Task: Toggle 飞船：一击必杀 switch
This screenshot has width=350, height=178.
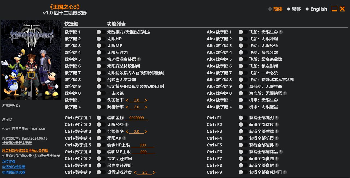Action: coord(243,73)
